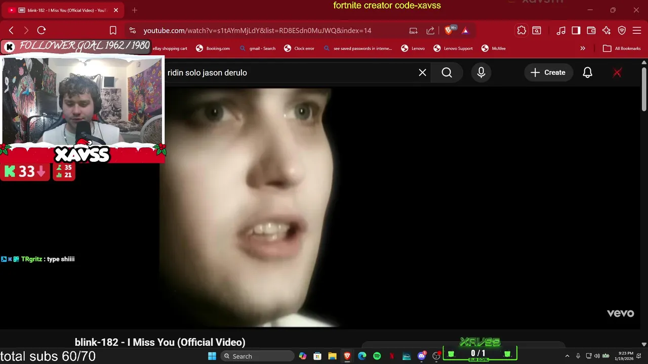648x364 pixels.
Task: Open McAfee bookmark
Action: point(494,49)
